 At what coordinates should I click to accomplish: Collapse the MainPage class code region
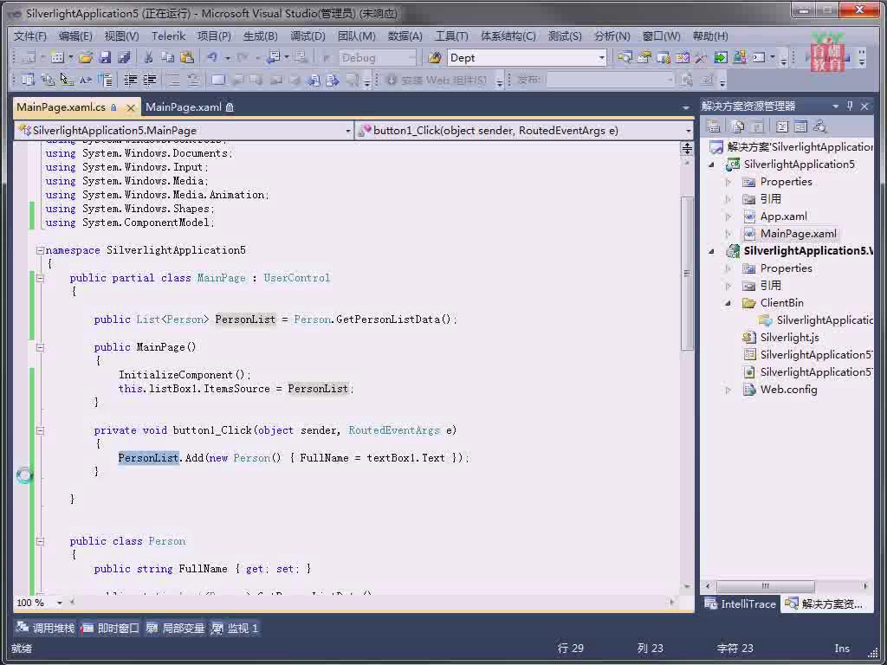point(40,278)
